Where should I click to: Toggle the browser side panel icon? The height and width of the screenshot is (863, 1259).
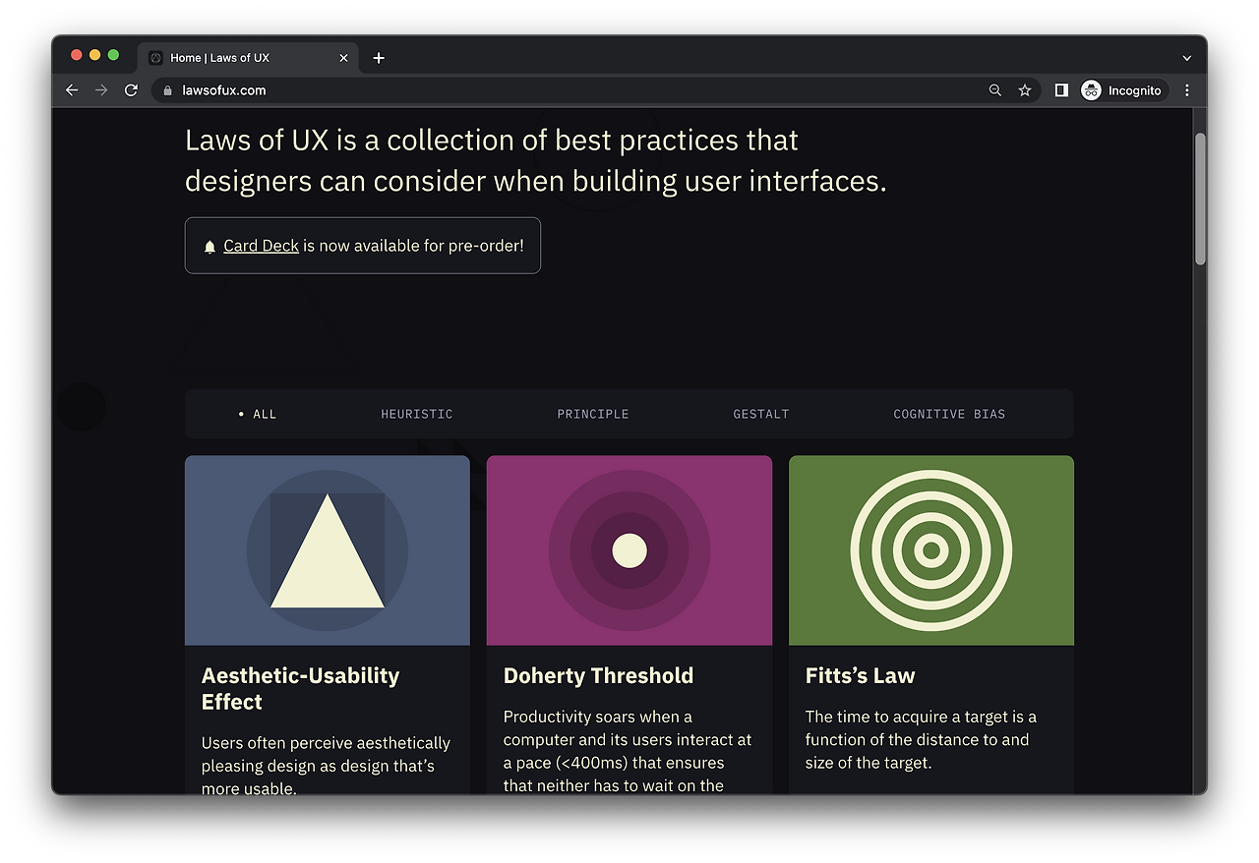tap(1061, 90)
